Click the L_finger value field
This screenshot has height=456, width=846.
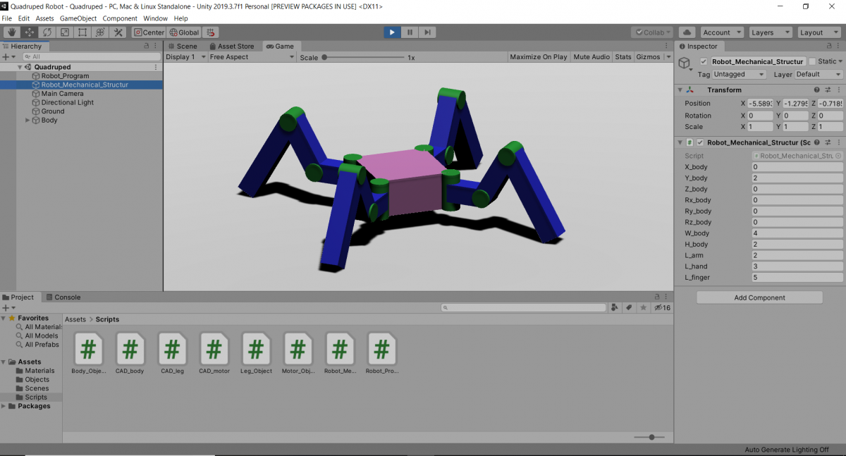click(797, 278)
